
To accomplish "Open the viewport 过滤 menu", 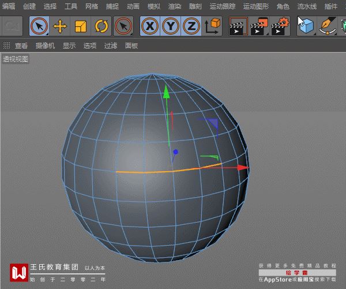I will click(x=111, y=46).
